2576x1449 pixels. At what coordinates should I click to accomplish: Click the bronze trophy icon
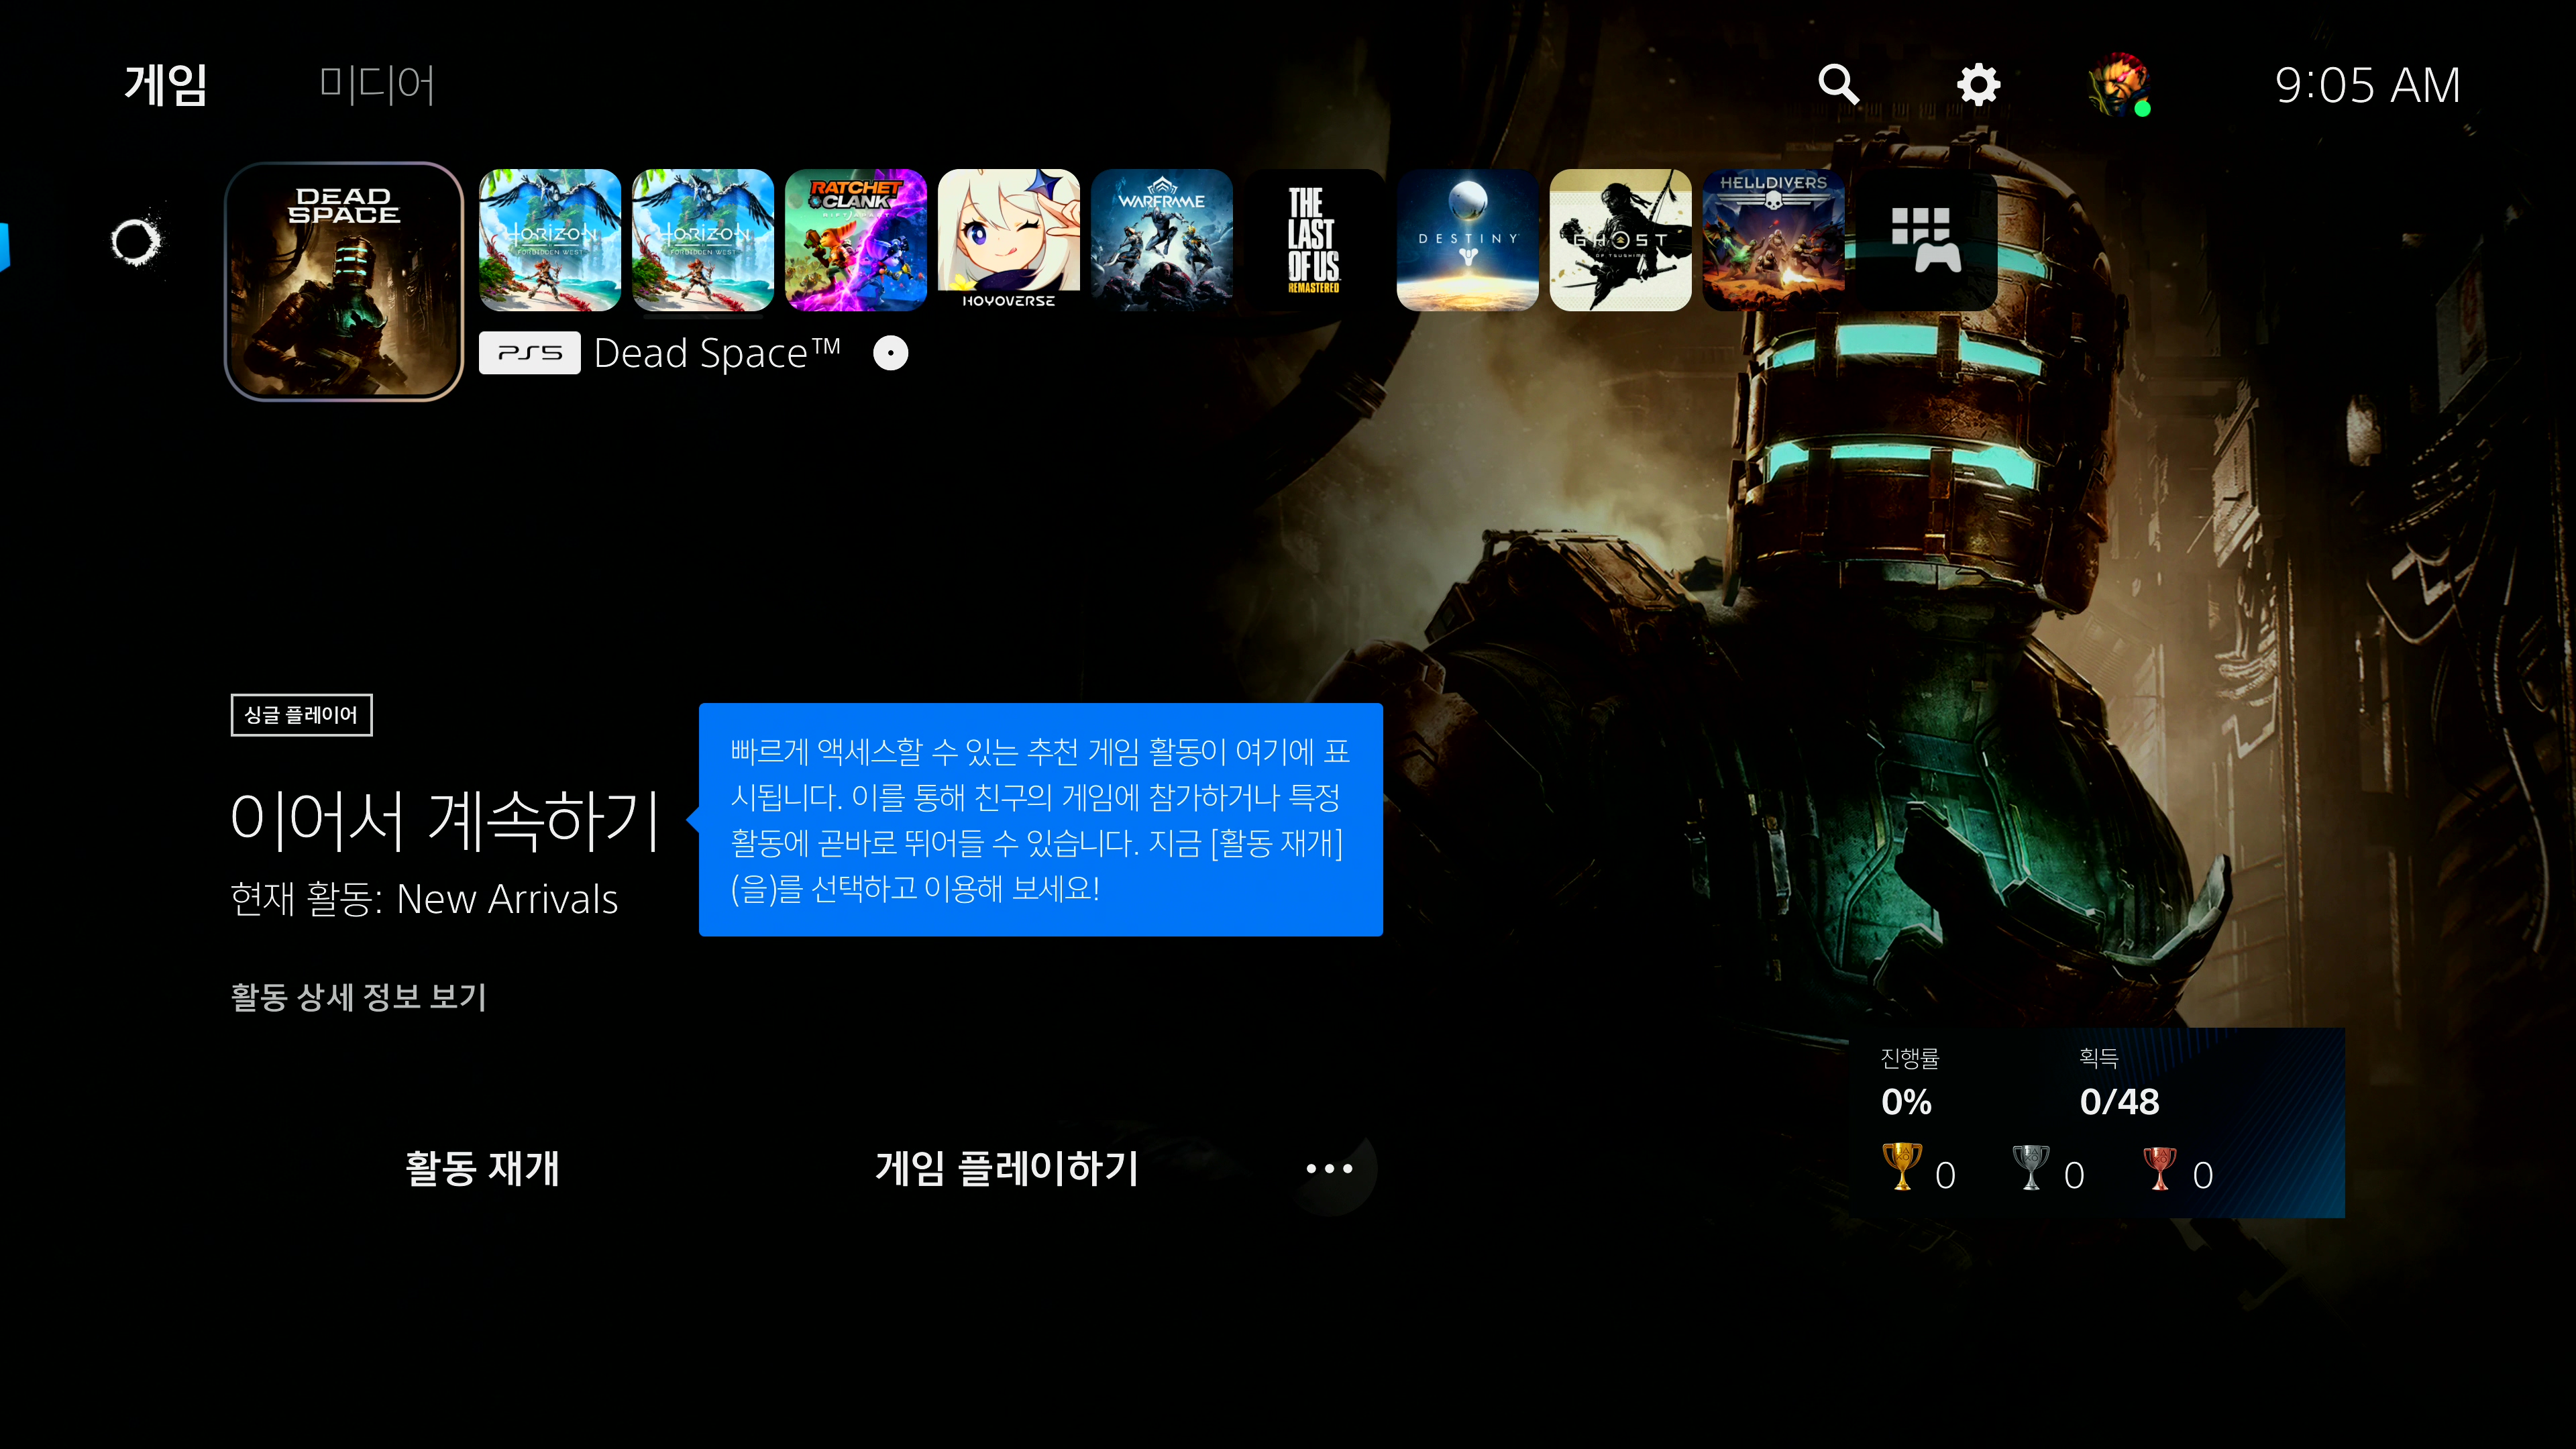pos(2159,1167)
